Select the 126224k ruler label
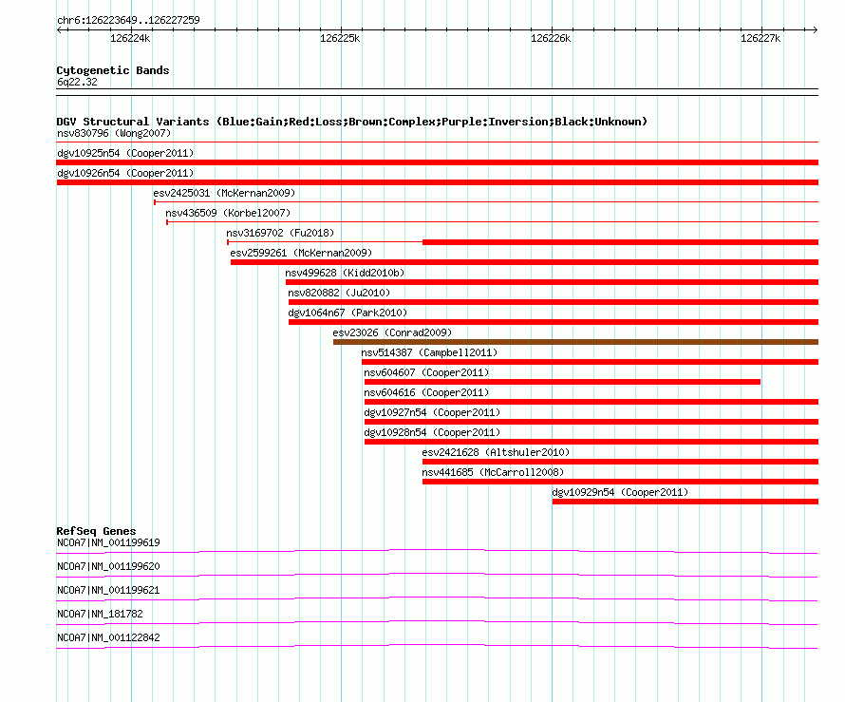Viewport: 845px width, 702px height. pos(130,38)
